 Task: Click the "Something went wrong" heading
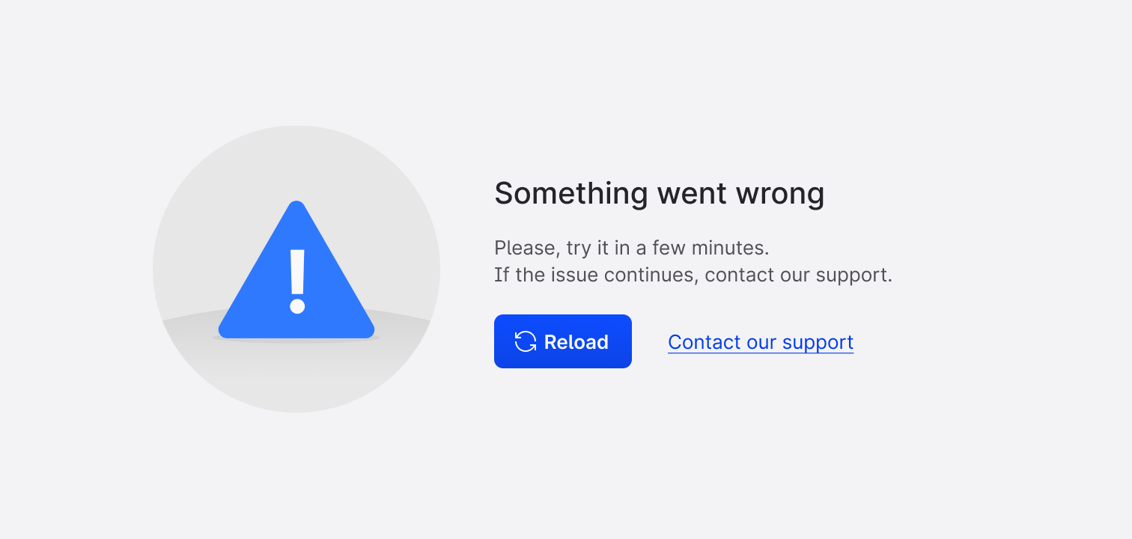coord(659,194)
